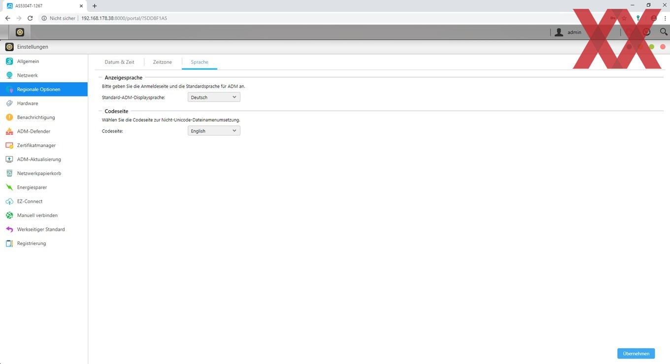Click the Nicht sicher site info label

[59, 18]
